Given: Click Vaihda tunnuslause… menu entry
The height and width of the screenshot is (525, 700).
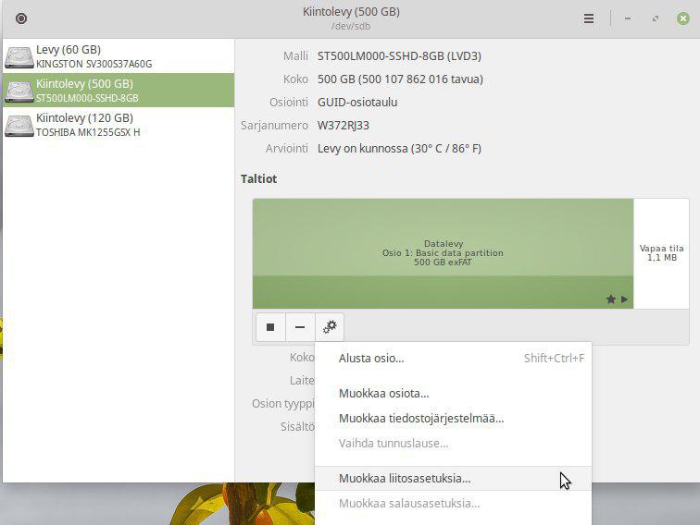Looking at the screenshot, I should (394, 443).
